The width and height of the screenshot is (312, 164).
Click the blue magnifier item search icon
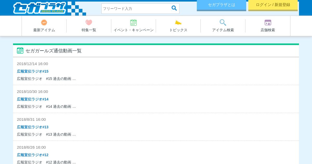click(223, 23)
